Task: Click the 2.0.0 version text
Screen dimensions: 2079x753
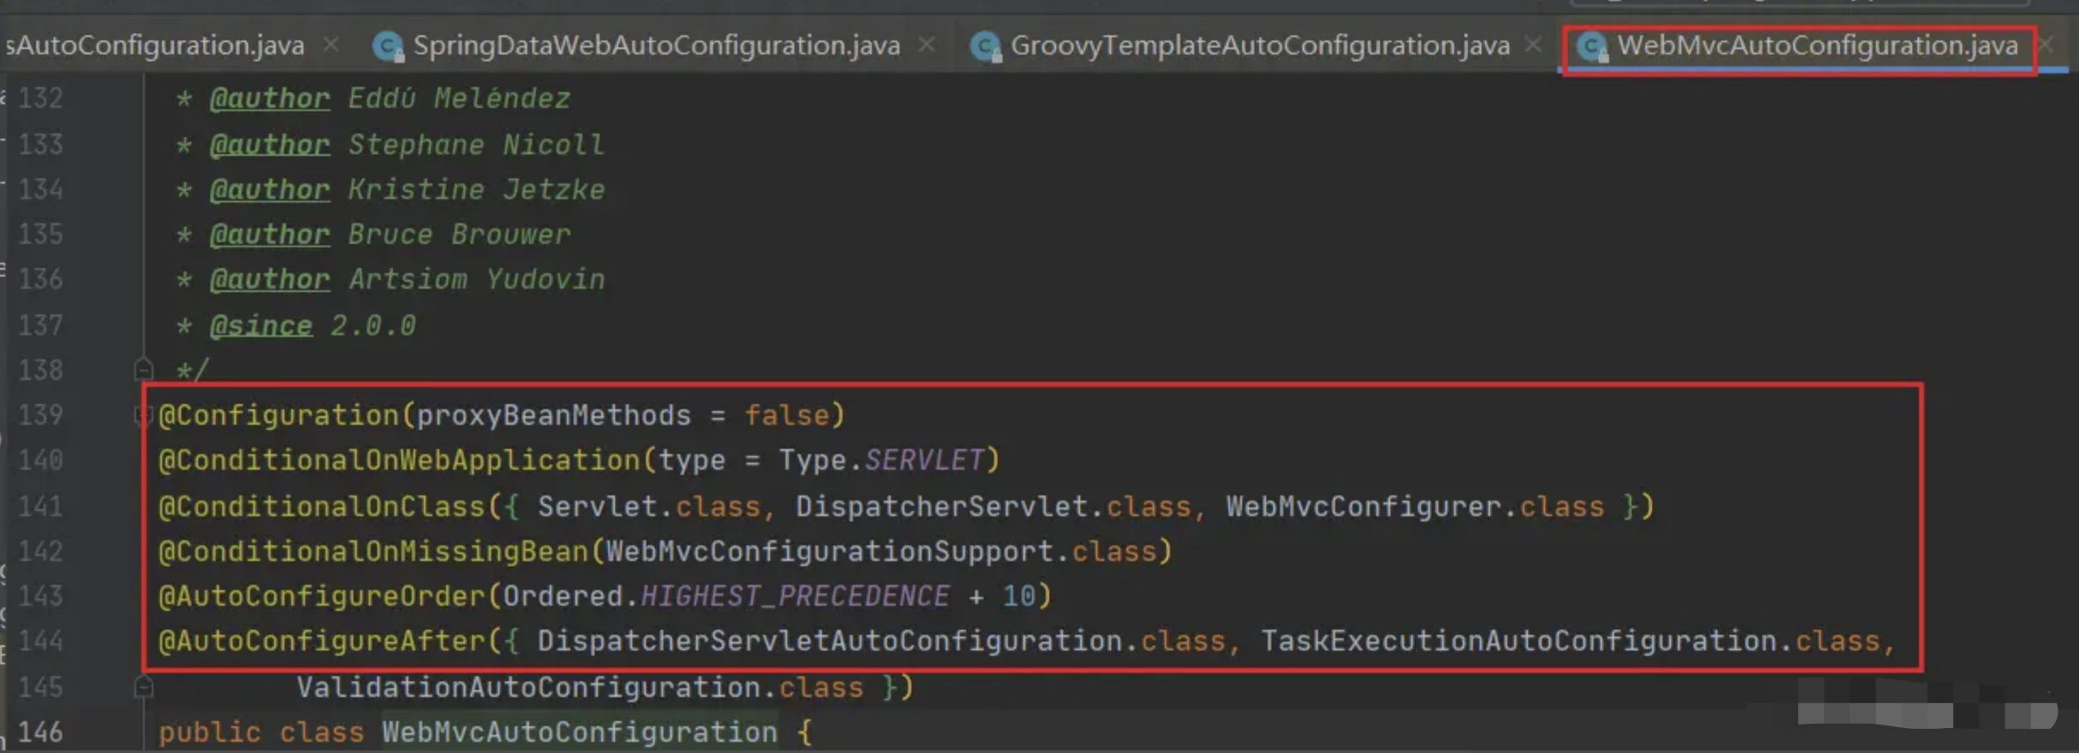Action: point(373,326)
